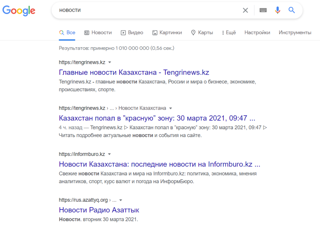Image resolution: width=320 pixels, height=233 pixels.
Task: Expand dropdown arrow next to https://informburo.kz
Action: [110, 154]
